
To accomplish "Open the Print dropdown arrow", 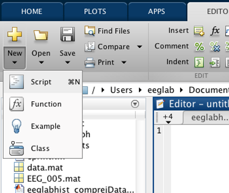I will [x=124, y=62].
